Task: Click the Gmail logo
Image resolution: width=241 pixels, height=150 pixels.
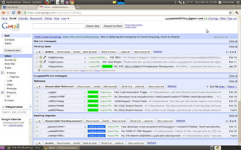Action: click(11, 26)
